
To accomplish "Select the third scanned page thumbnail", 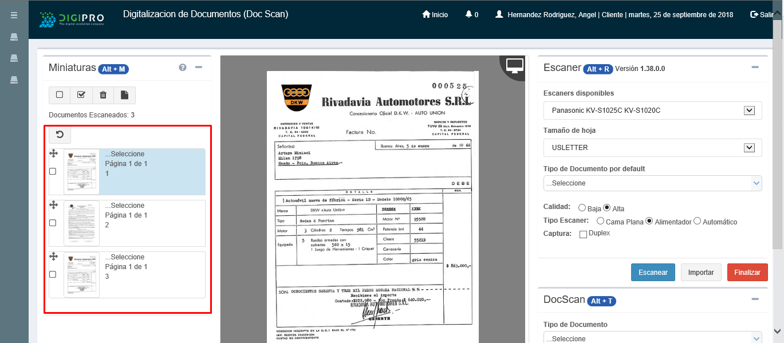I will (81, 275).
